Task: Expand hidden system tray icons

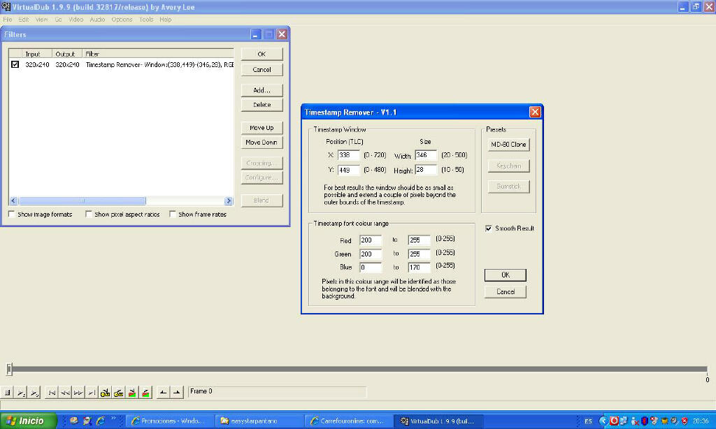Action: click(603, 421)
